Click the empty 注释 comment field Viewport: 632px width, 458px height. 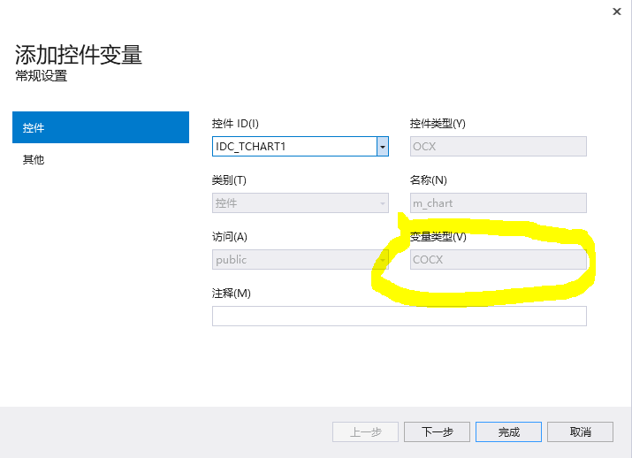coord(400,316)
